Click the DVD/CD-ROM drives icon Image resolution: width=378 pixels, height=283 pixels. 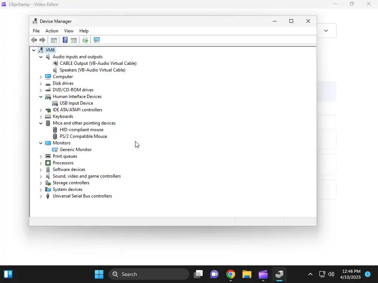coord(48,90)
